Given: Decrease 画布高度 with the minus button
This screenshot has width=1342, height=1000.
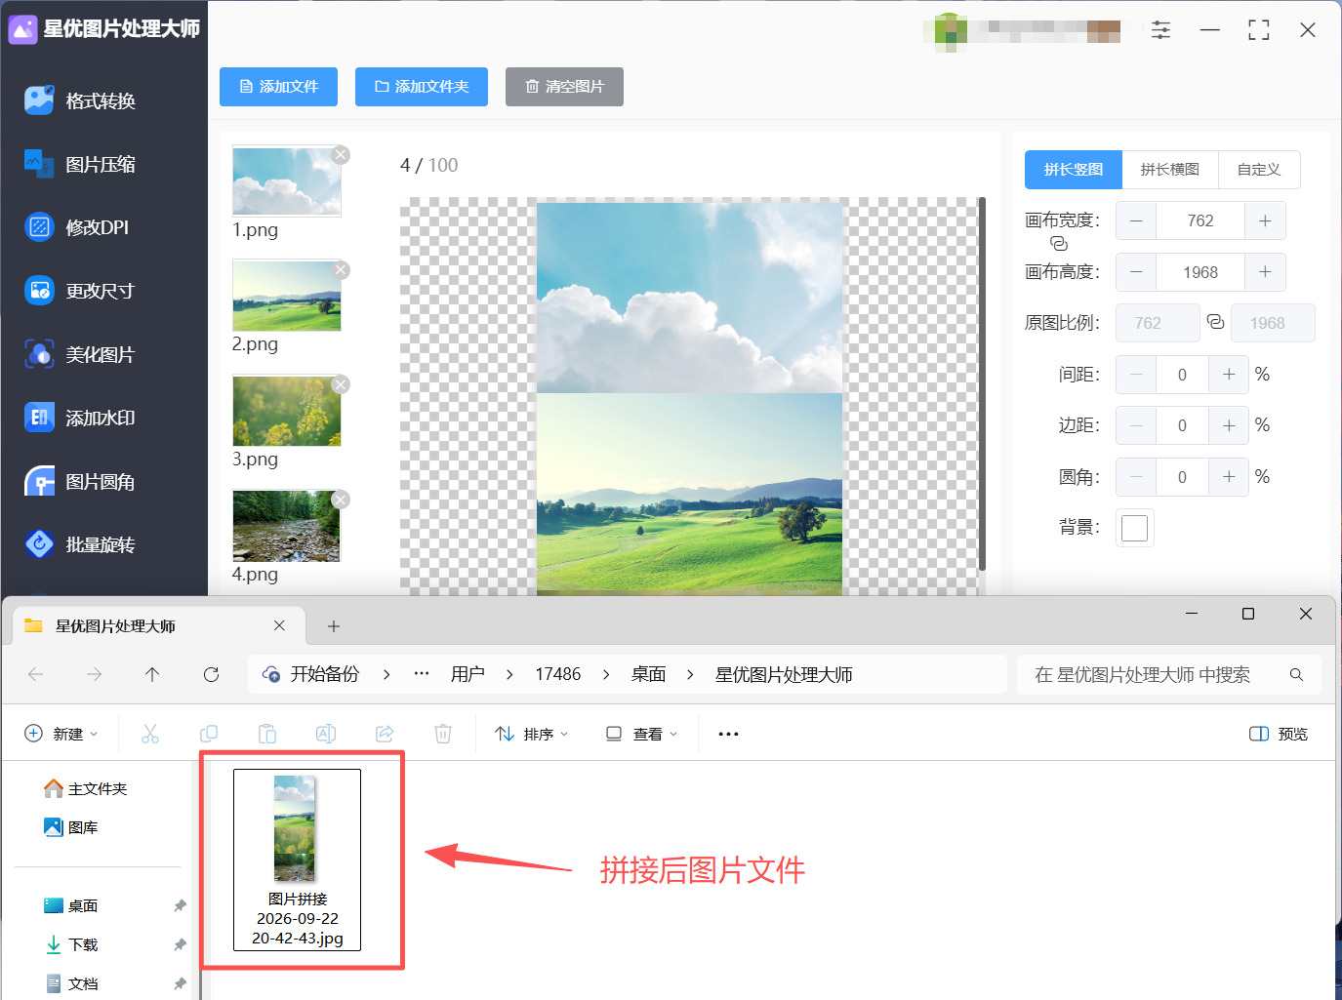Looking at the screenshot, I should tap(1136, 272).
